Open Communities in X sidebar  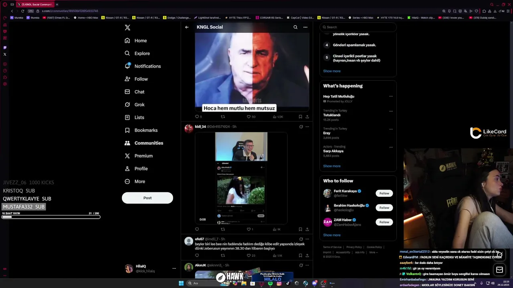[144, 143]
